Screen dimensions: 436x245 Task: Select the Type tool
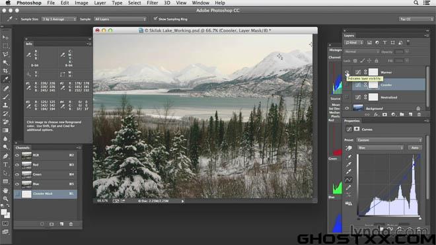point(5,164)
